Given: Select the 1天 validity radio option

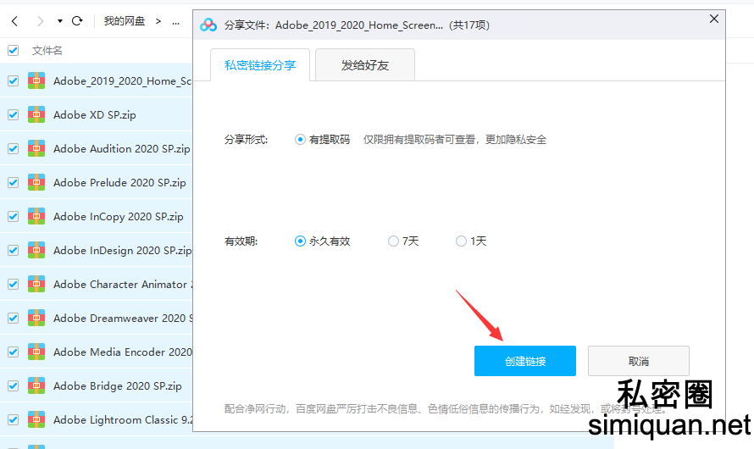Looking at the screenshot, I should point(461,241).
